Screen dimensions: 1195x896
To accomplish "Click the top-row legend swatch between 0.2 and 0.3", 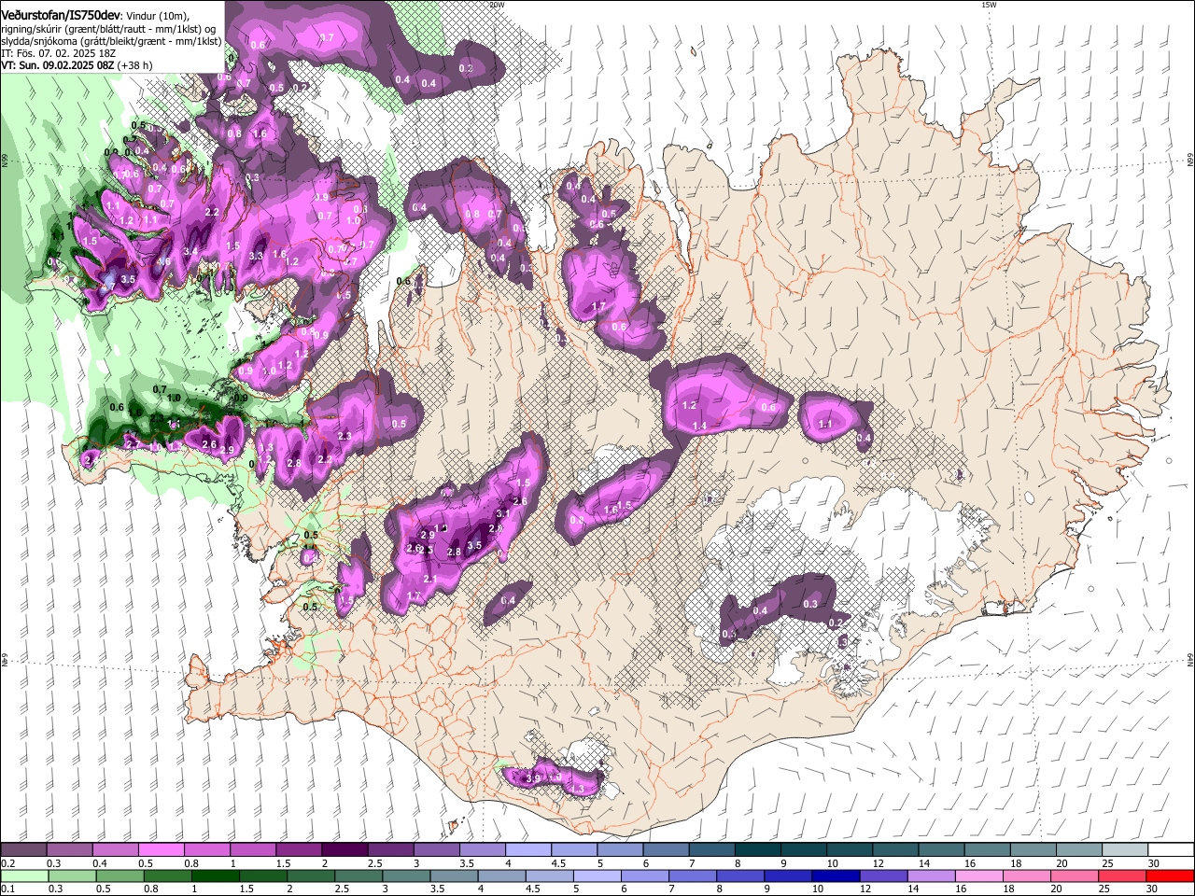I will [23, 850].
